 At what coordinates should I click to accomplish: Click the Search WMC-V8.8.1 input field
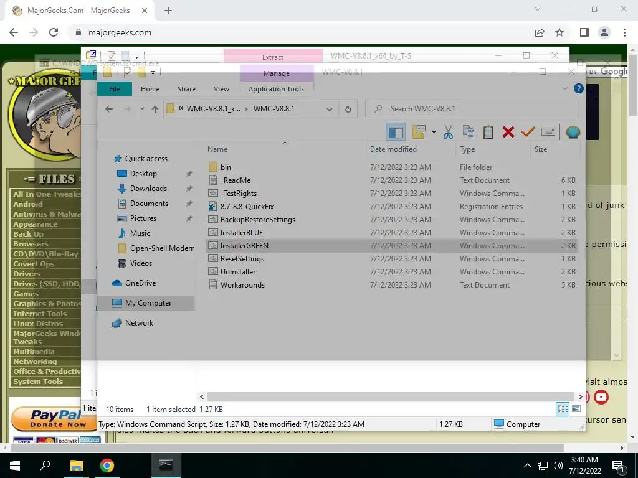[472, 109]
